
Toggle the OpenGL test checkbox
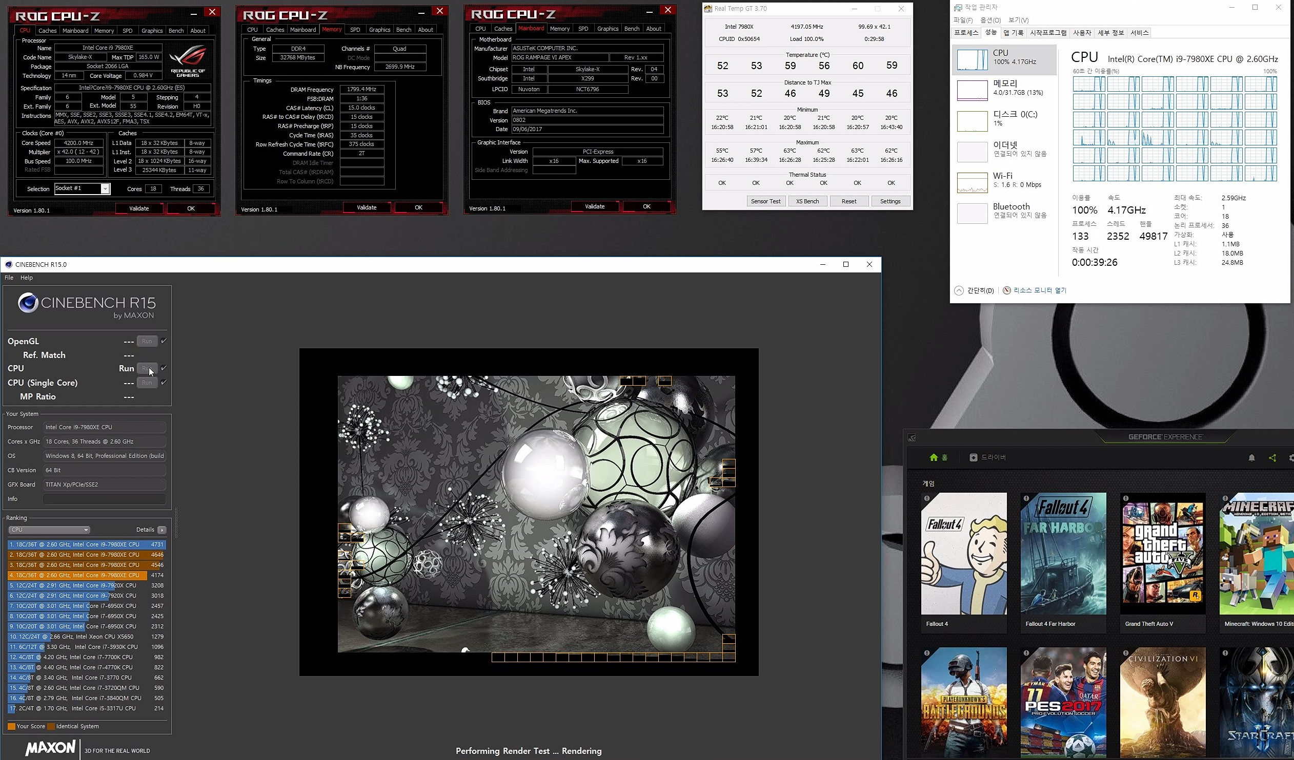click(x=164, y=341)
